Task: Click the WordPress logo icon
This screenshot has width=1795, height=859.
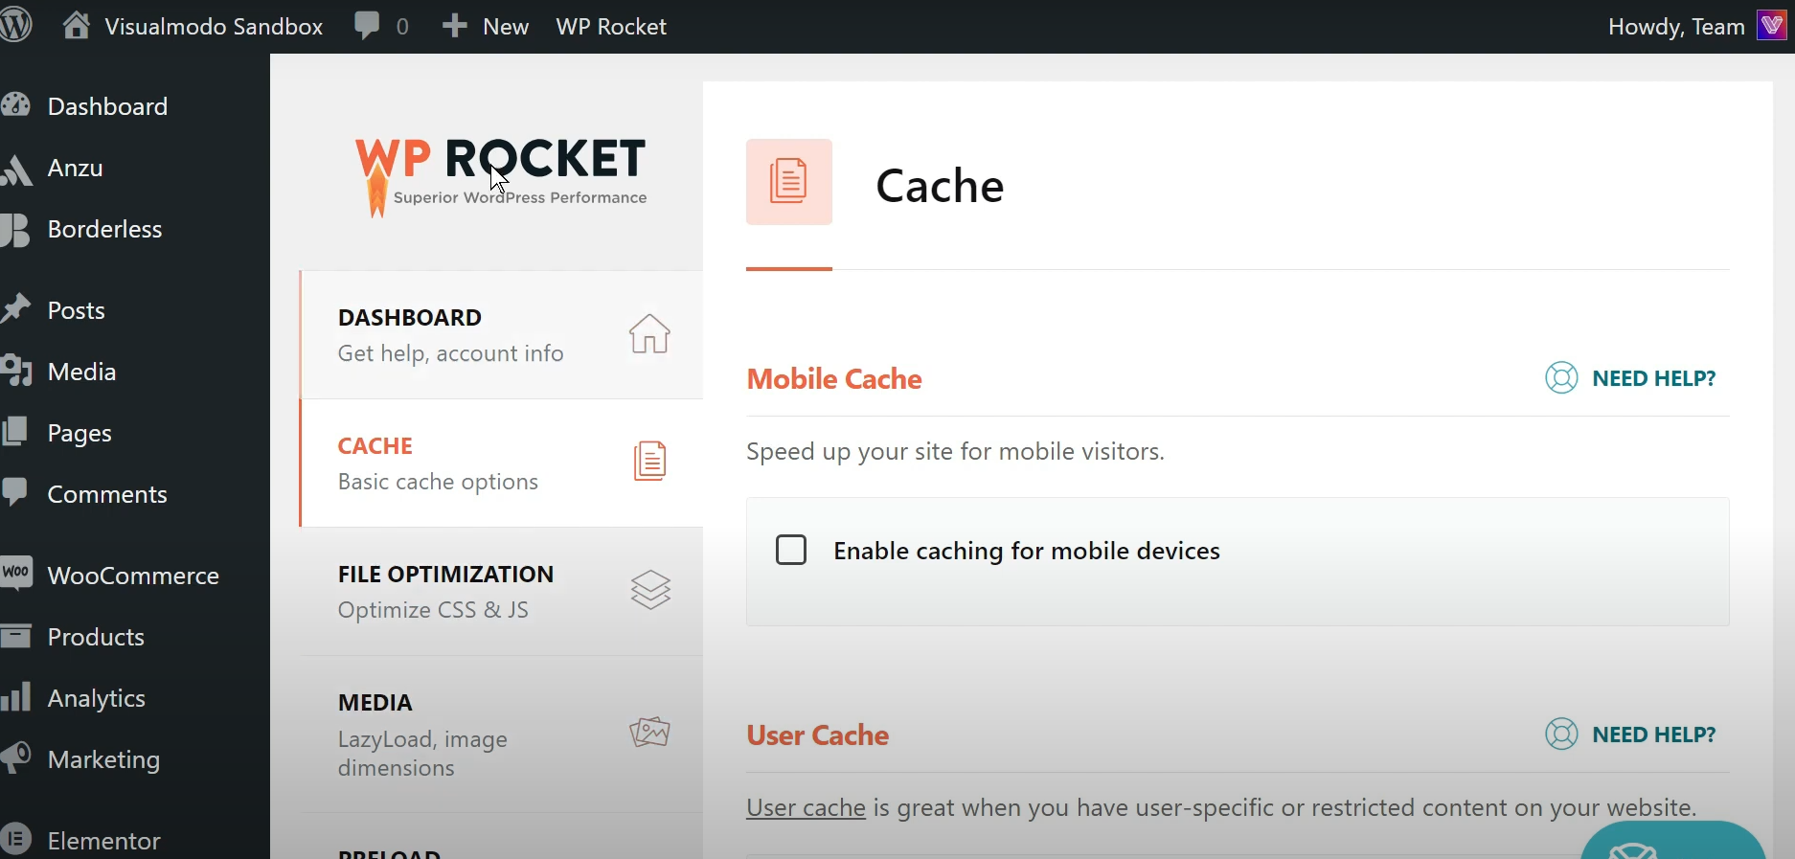Action: pyautogui.click(x=15, y=26)
